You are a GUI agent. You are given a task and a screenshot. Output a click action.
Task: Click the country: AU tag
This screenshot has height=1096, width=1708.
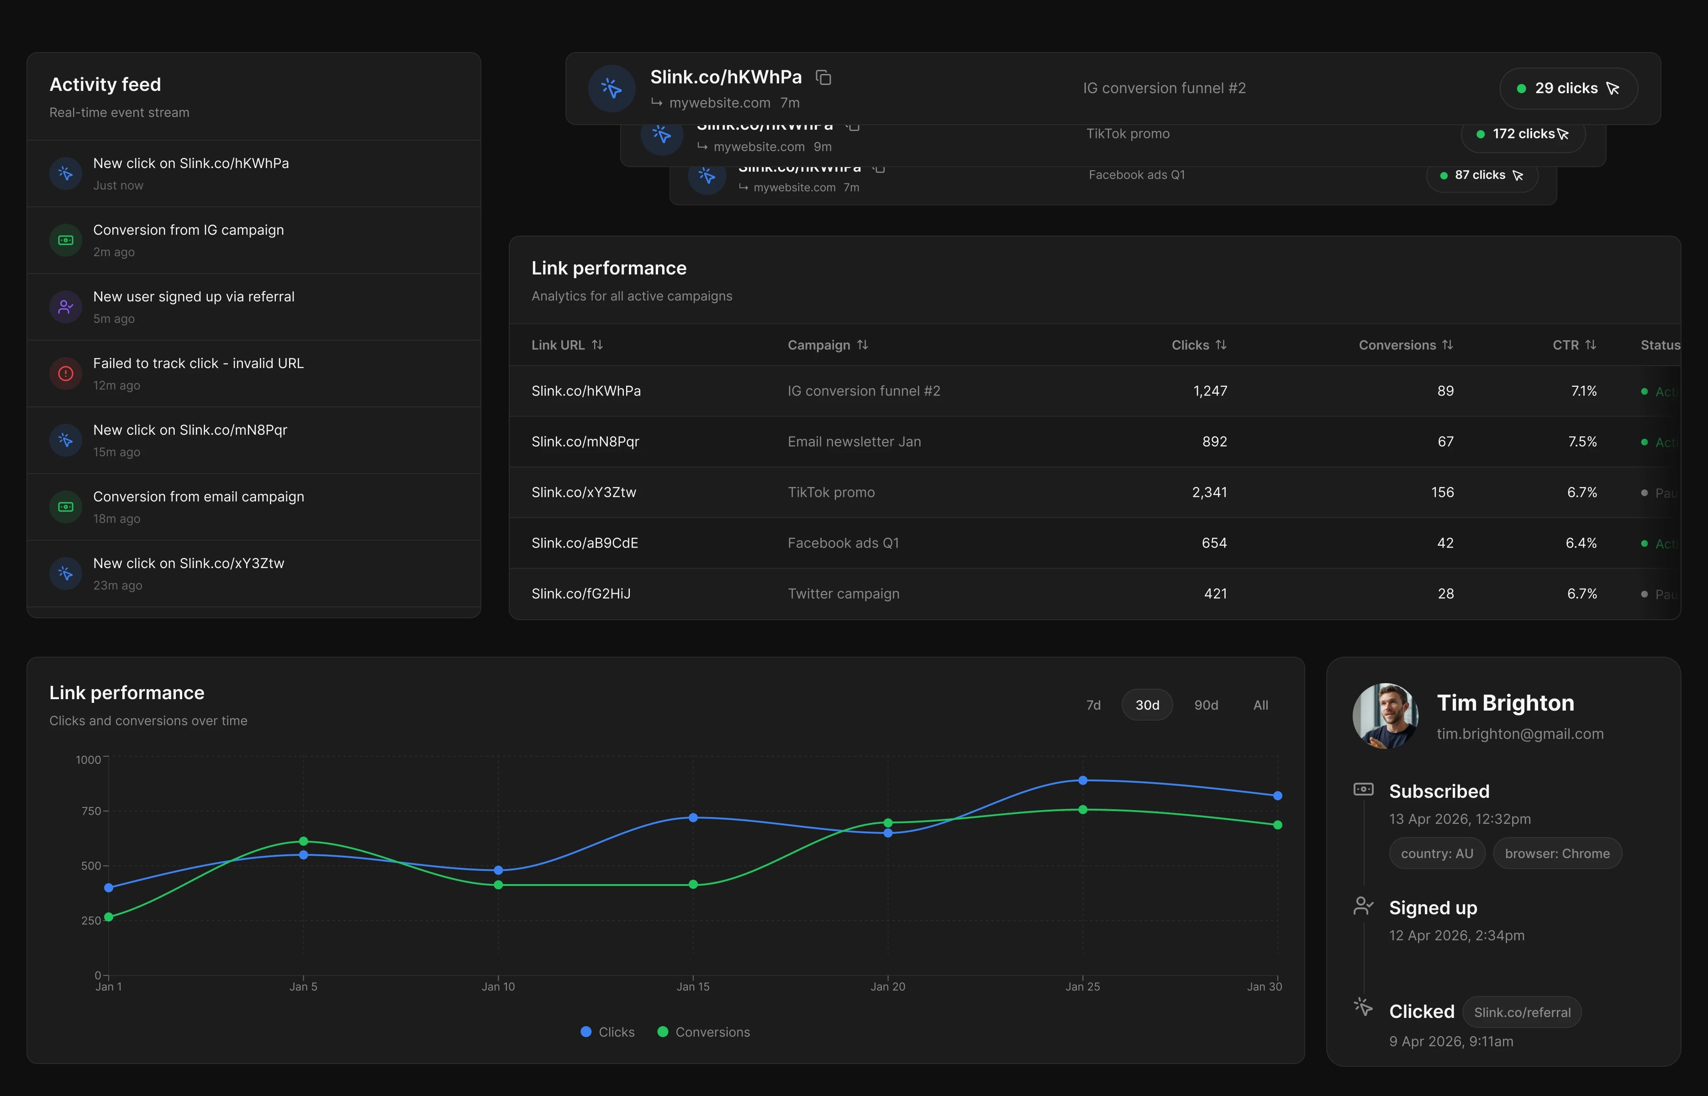click(1437, 854)
